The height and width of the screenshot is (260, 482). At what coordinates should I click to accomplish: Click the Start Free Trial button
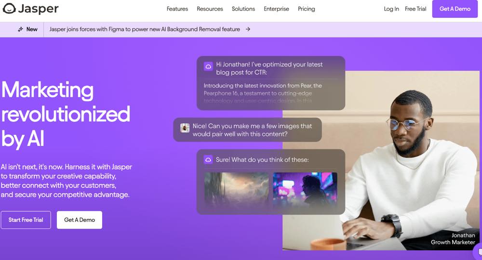pyautogui.click(x=26, y=220)
